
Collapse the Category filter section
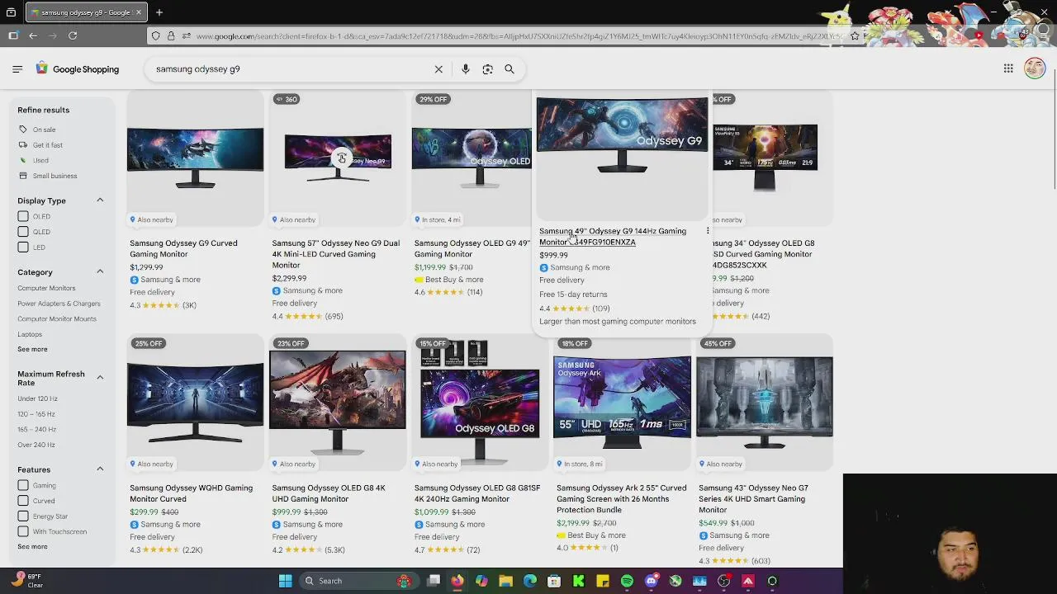100,271
